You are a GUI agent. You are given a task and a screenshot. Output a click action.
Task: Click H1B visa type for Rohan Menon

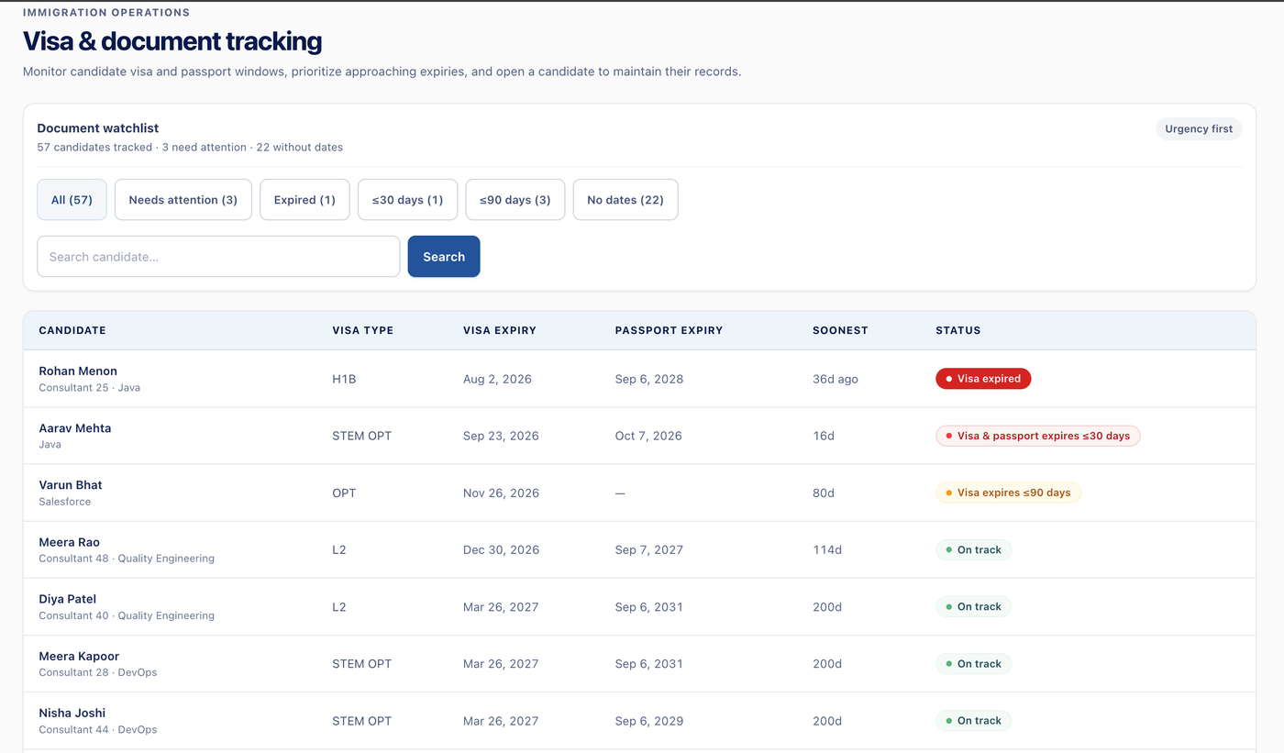344,379
